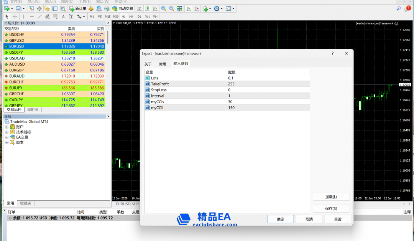Click the 加载(L) load button
This screenshot has width=414, height=241.
331,197
